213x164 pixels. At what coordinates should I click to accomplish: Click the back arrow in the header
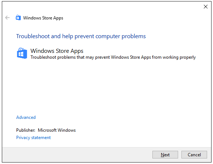pyautogui.click(x=7, y=18)
